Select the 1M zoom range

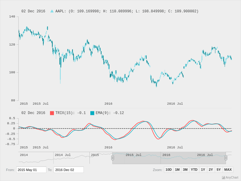pos(177,170)
